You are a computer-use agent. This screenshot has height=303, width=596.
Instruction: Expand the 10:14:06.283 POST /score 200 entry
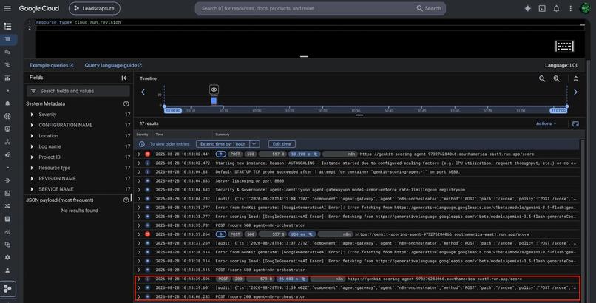click(x=139, y=296)
